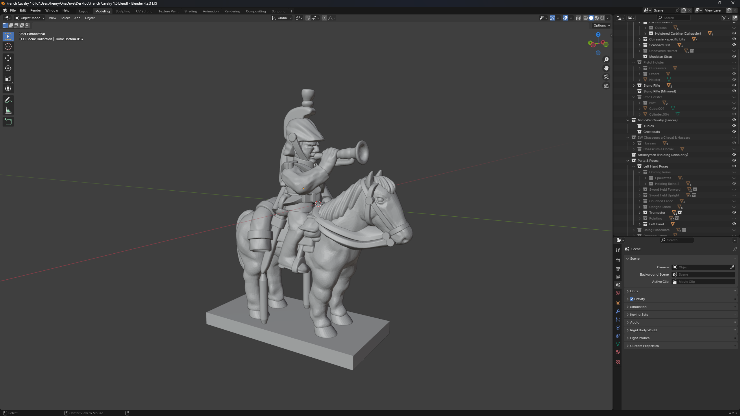Collapse the Parts & Poses collection
This screenshot has height=416, width=740.
click(628, 161)
